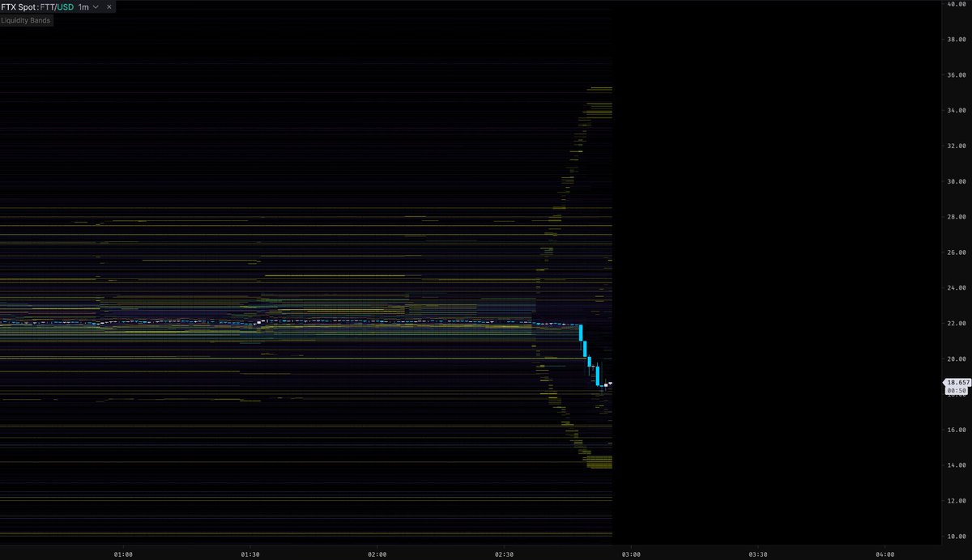Click the USD quote currency in the legend
Viewport: 972px width, 560px height.
point(66,6)
